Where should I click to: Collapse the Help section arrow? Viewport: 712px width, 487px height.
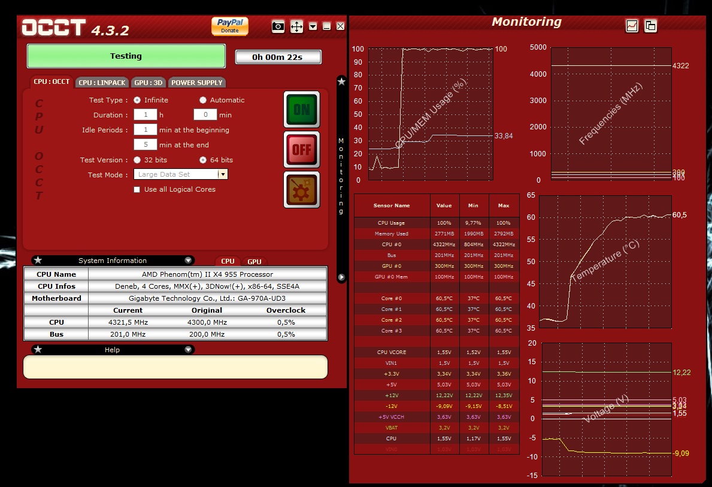tap(188, 349)
